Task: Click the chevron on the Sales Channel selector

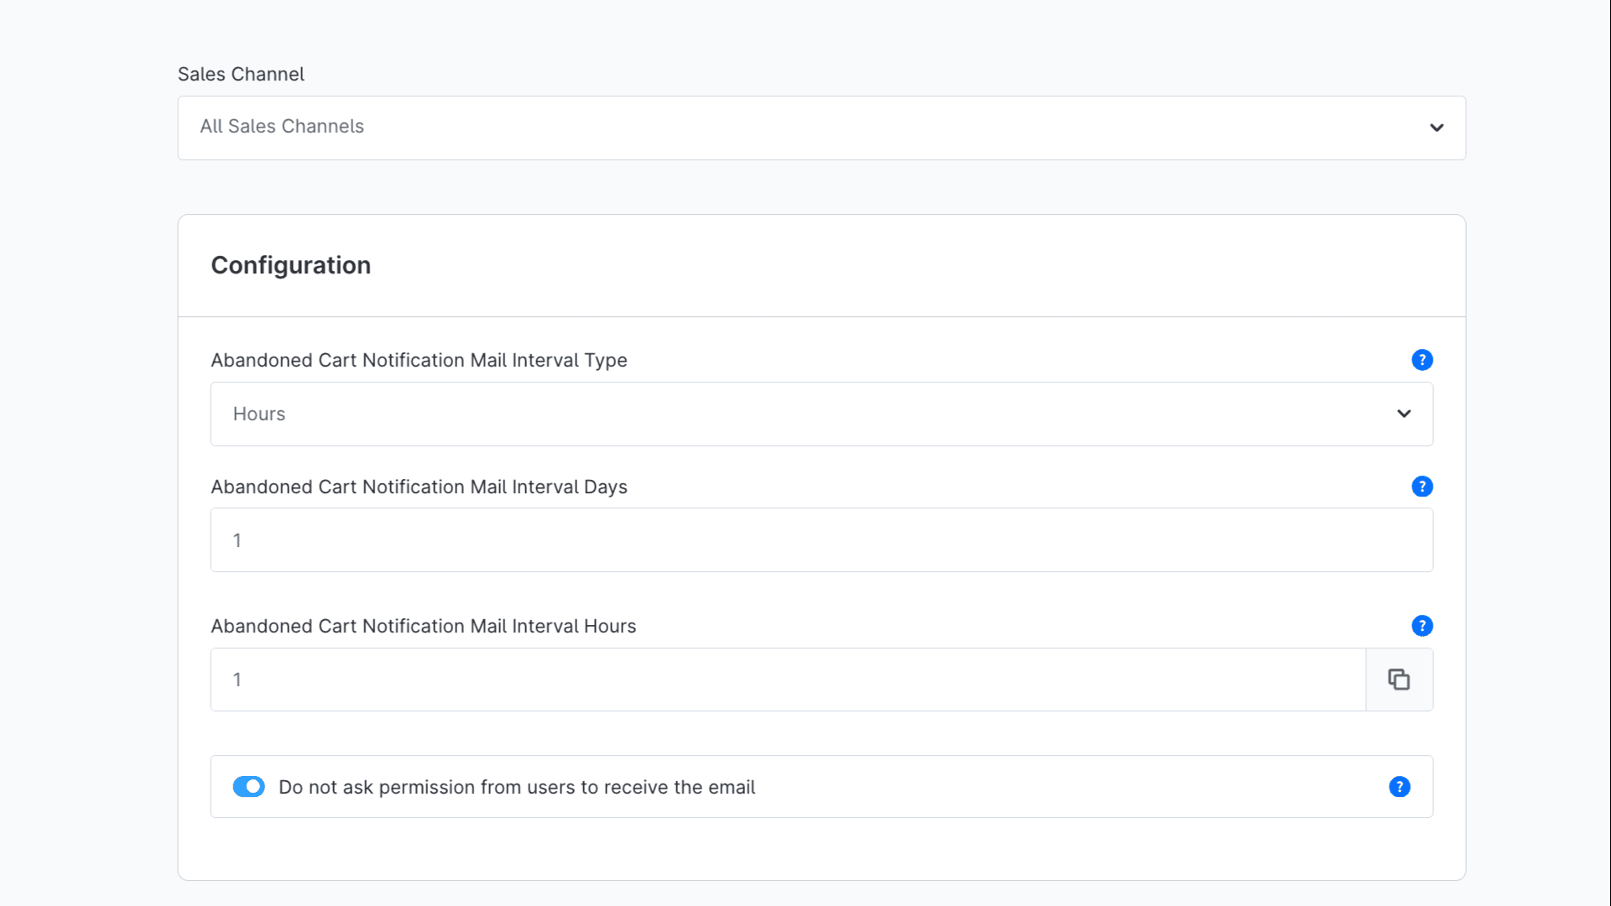Action: pos(1436,128)
